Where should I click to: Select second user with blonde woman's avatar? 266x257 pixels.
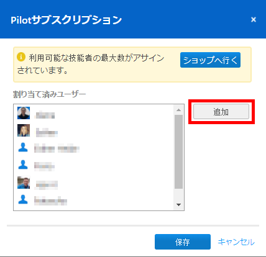(24, 130)
